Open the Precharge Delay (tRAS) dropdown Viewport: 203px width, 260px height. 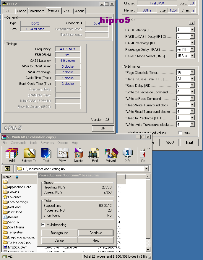[192, 49]
